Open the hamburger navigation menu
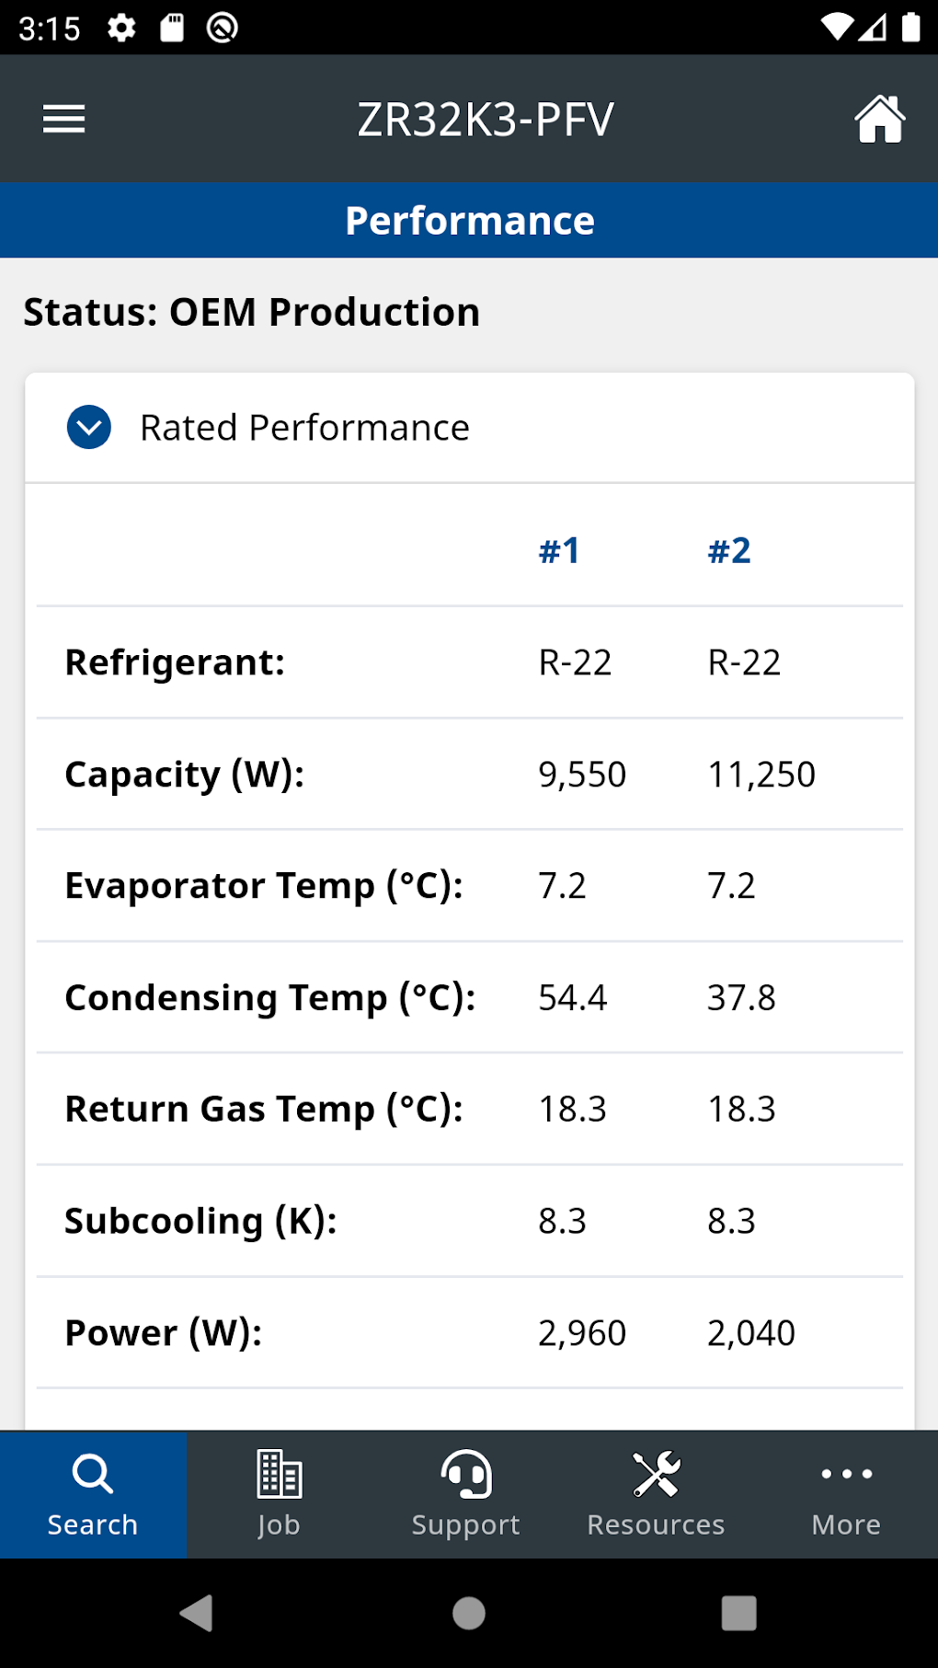This screenshot has width=938, height=1668. pos(64,119)
